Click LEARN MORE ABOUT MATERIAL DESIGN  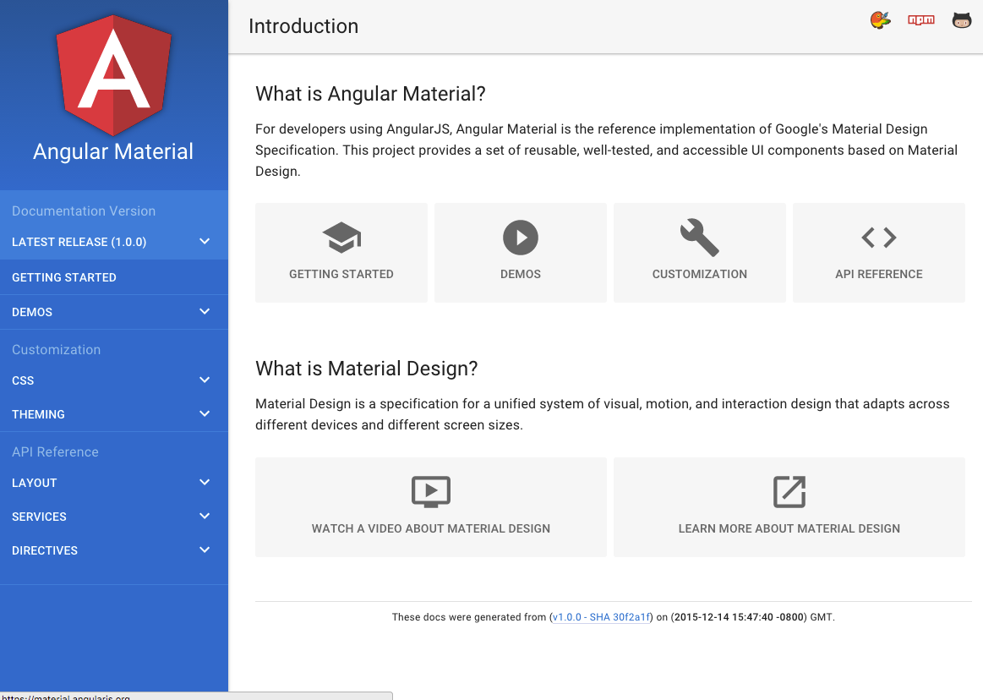[789, 528]
